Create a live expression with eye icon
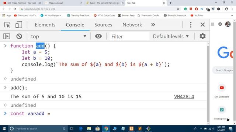The width and height of the screenshot is (236, 132). [x=98, y=36]
